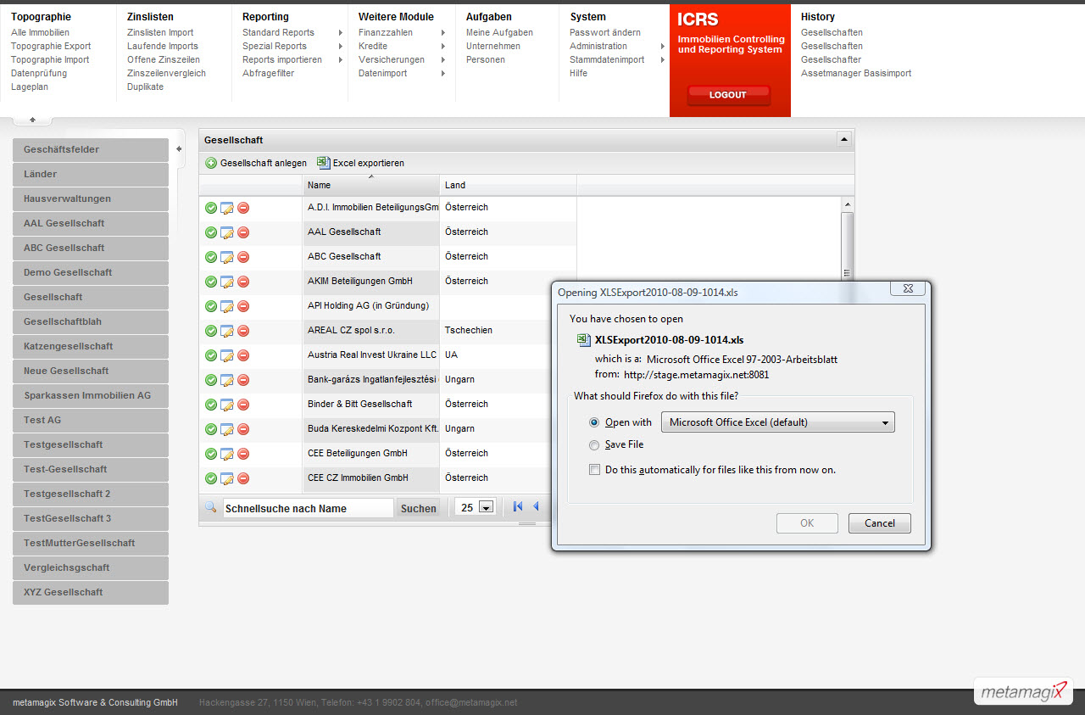Open the page size dropdown showing 25
This screenshot has height=715, width=1085.
[x=487, y=507]
